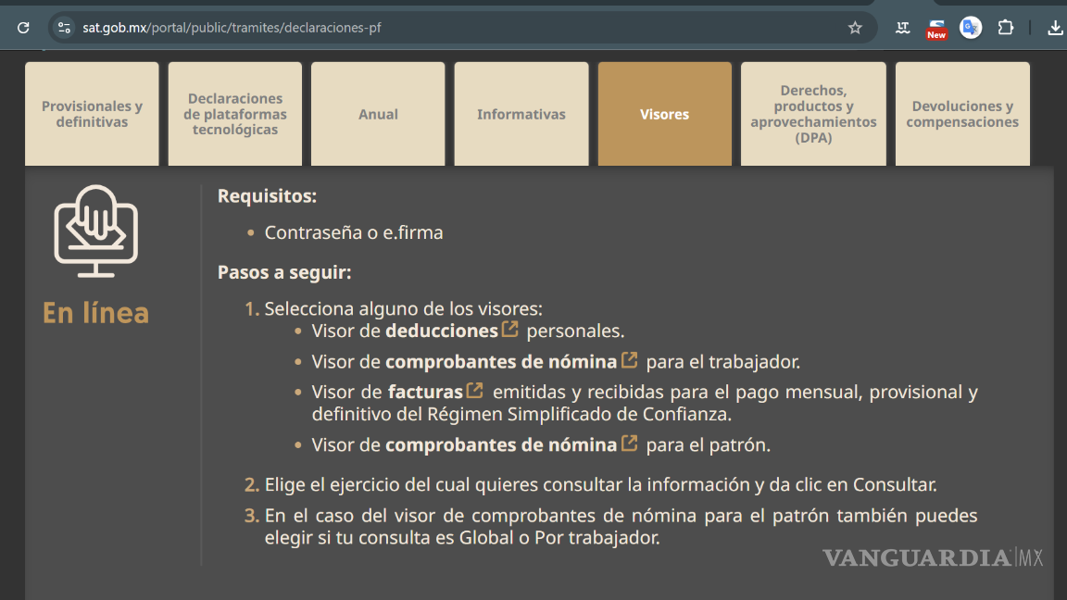This screenshot has height=600, width=1067.
Task: Open the site information settings in address bar
Action: pos(63,28)
